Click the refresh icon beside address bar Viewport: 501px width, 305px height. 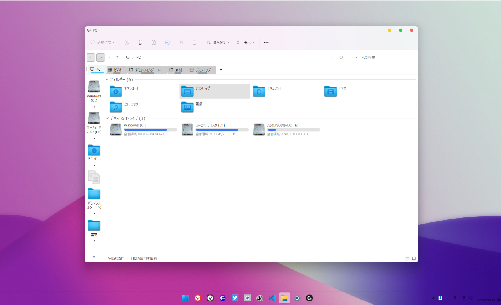point(341,57)
